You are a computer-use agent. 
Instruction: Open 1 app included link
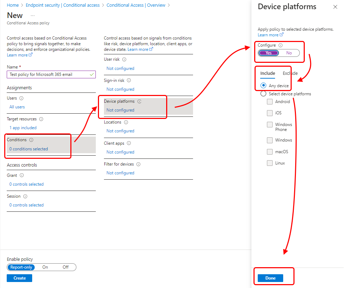[23, 128]
